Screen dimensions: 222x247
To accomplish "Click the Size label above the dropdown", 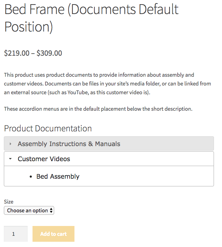I will 9,202.
